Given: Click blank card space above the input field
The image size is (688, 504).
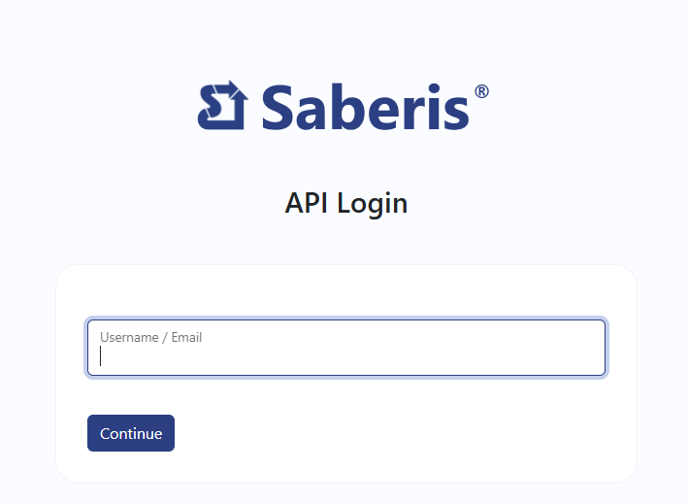Looking at the screenshot, I should (x=346, y=292).
